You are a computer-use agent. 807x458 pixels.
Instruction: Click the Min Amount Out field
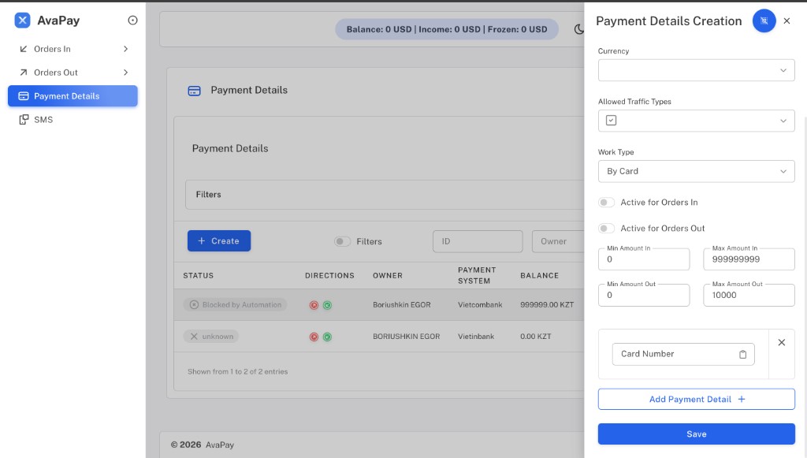pyautogui.click(x=644, y=296)
